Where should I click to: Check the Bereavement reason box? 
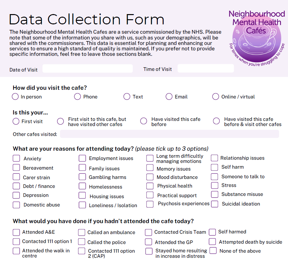point(16,168)
